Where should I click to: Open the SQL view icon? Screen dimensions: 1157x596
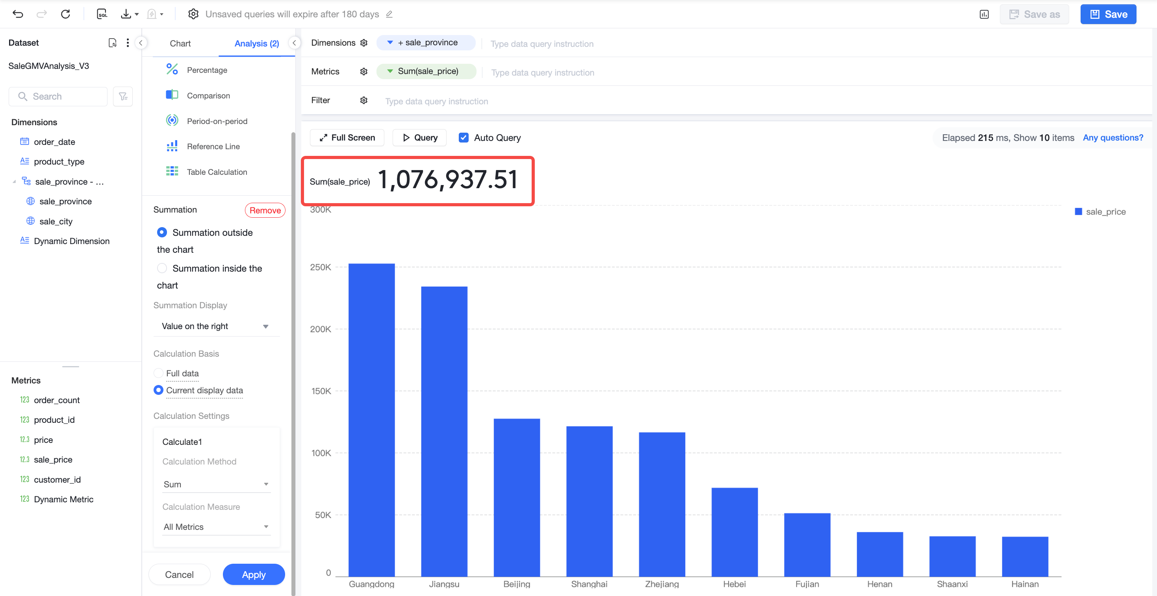pos(102,14)
